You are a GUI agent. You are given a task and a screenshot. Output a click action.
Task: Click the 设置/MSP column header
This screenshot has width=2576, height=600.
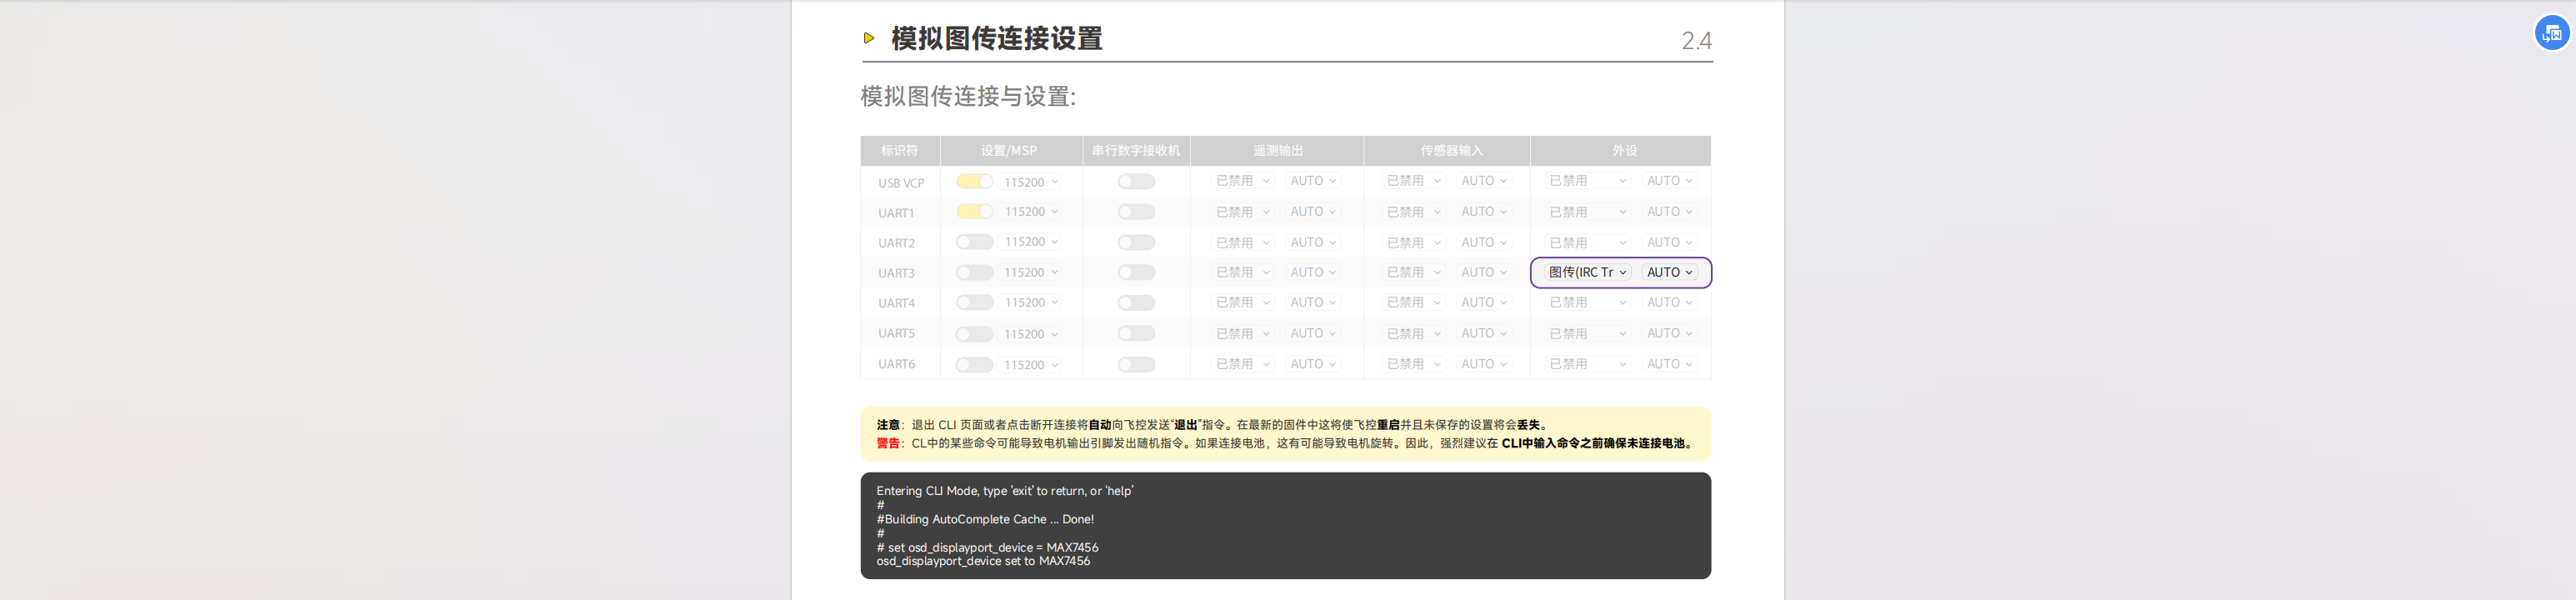point(1009,151)
